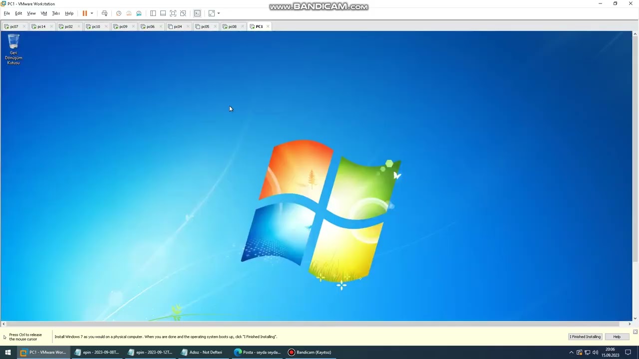Open the Help menu
The height and width of the screenshot is (359, 639).
tap(69, 13)
